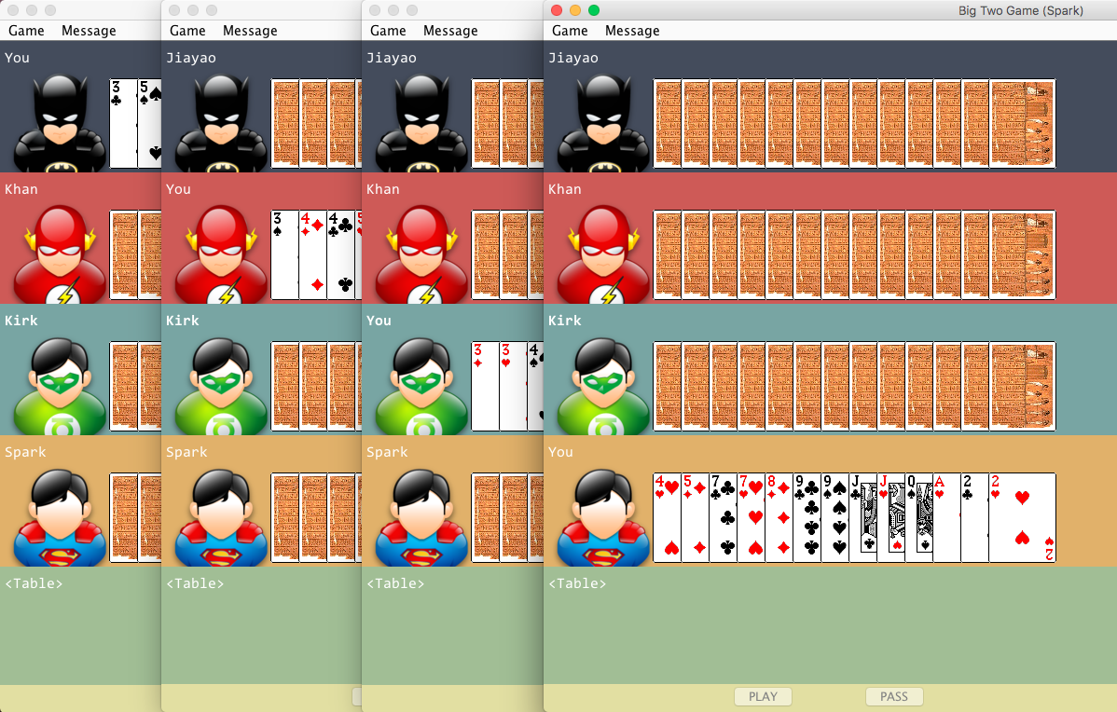This screenshot has height=712, width=1117.
Task: Open Message menu in window showing 3 of clubs
Action: (89, 31)
